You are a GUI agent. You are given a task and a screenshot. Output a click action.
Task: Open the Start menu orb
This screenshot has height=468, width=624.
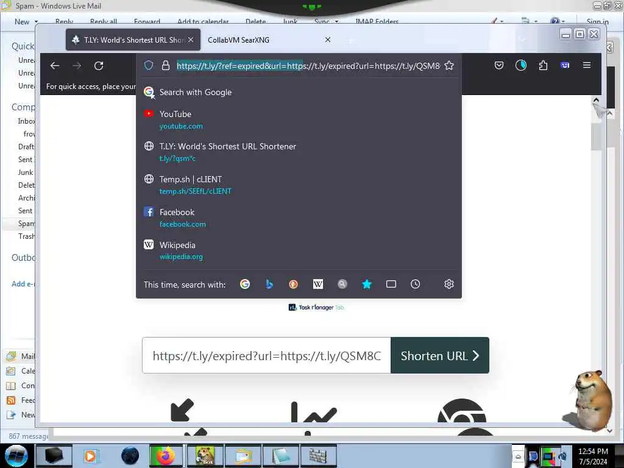(16, 456)
